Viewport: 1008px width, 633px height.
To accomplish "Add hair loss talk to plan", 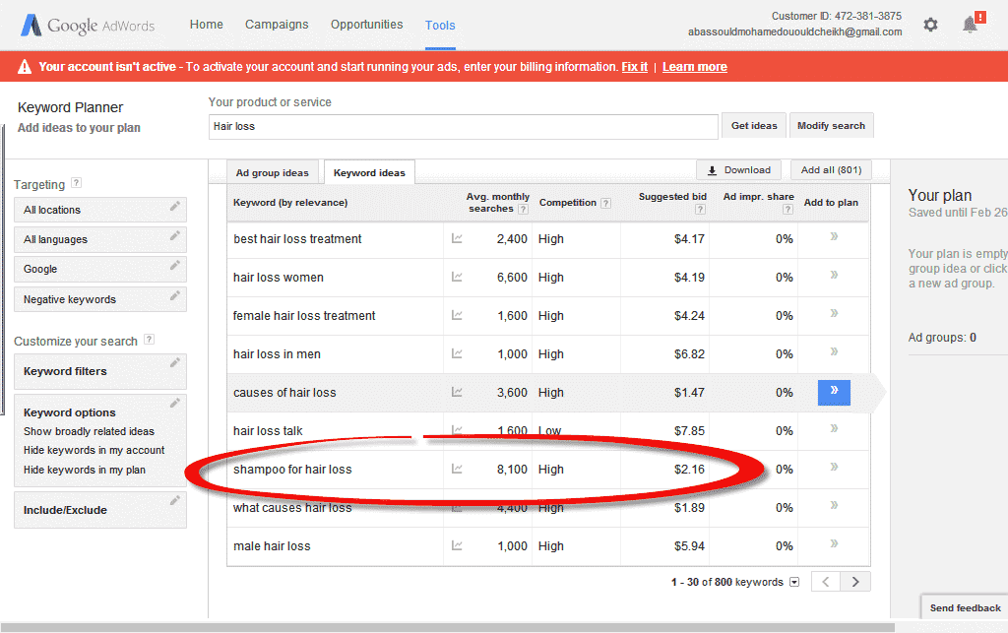I will [834, 428].
